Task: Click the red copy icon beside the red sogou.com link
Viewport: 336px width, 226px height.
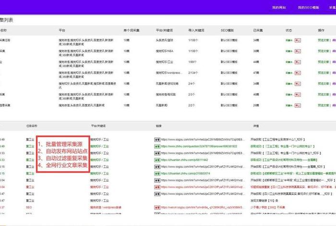Action: click(x=157, y=187)
